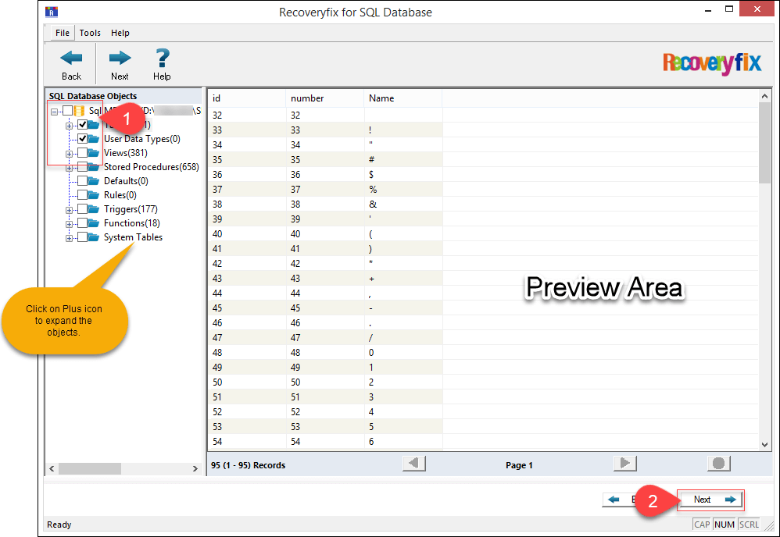Uncheck the User Data Types checkbox
Screen dimensions: 780x537
tap(83, 139)
